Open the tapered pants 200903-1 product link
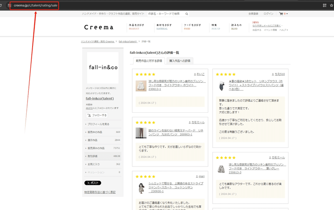334x210 pixels. pos(176,132)
